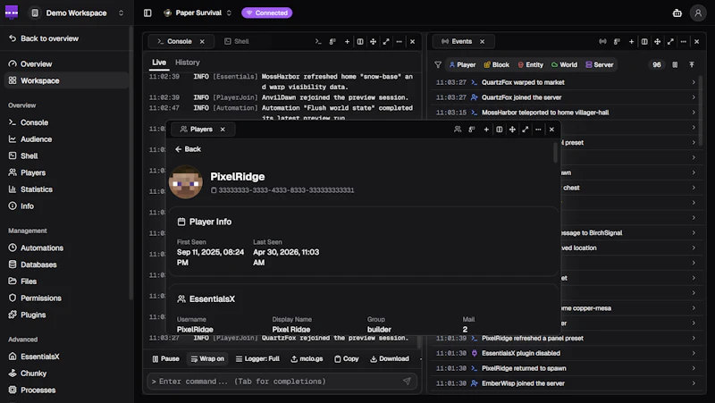Image resolution: width=715 pixels, height=403 pixels.
Task: Go Back in the Players panel
Action: pyautogui.click(x=188, y=149)
